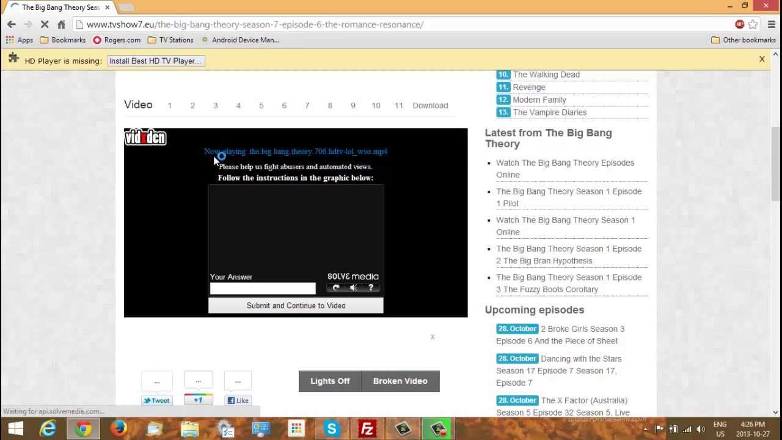This screenshot has width=782, height=440.
Task: Open Episode 2 The Big Bran Hypothesis link
Action: click(x=569, y=255)
